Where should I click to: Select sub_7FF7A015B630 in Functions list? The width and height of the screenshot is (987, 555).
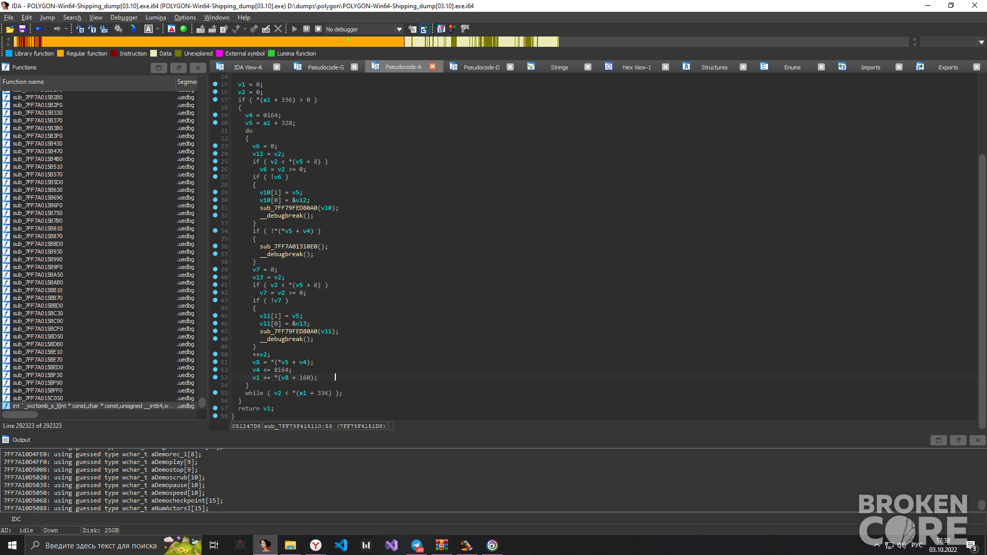click(x=38, y=190)
